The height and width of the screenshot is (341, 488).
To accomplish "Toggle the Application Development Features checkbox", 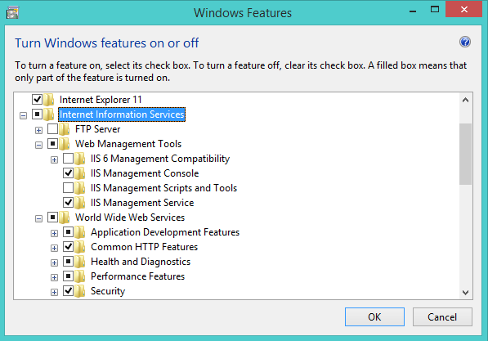I will [68, 232].
